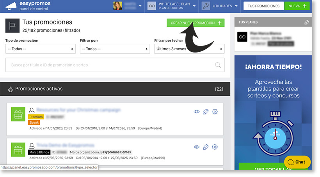Go to Tus Promociones
The height and width of the screenshot is (177, 320).
tap(263, 6)
